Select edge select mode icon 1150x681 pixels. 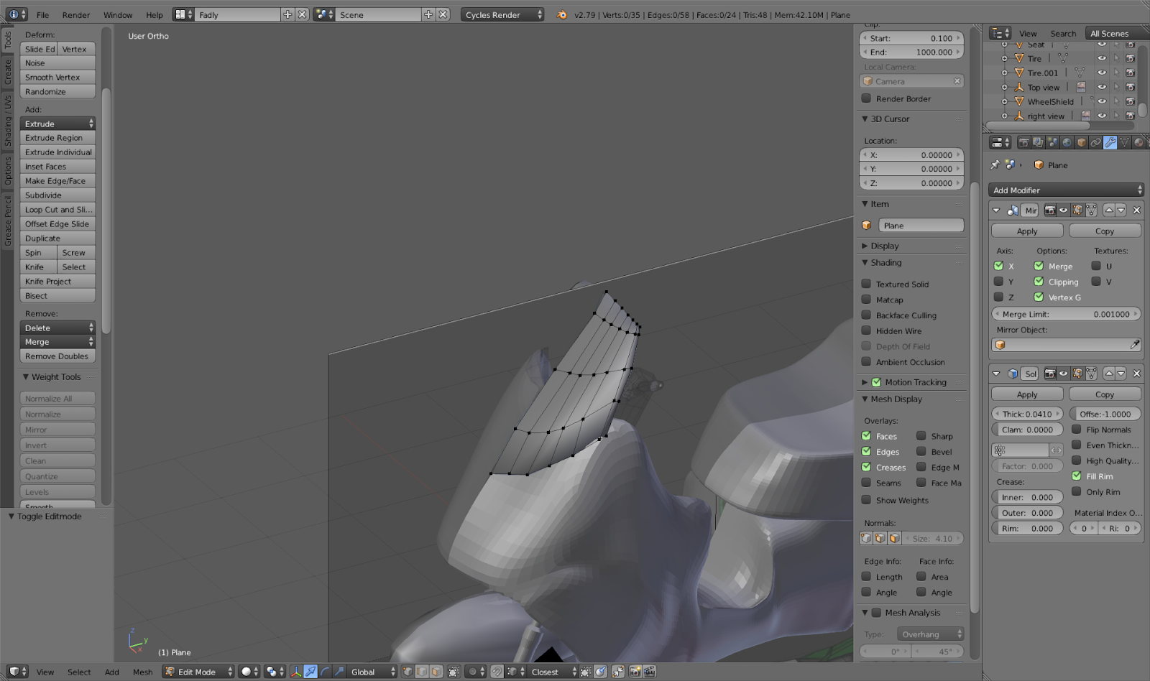coord(422,672)
